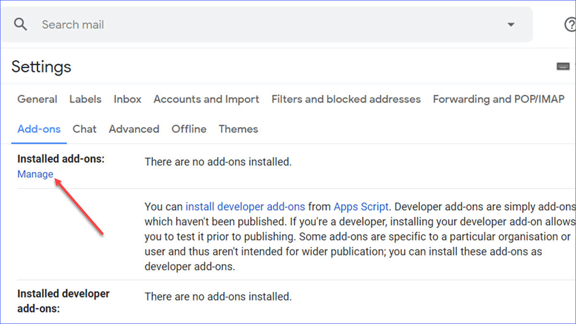Expand the search options dropdown arrow
The width and height of the screenshot is (576, 324).
tap(511, 24)
